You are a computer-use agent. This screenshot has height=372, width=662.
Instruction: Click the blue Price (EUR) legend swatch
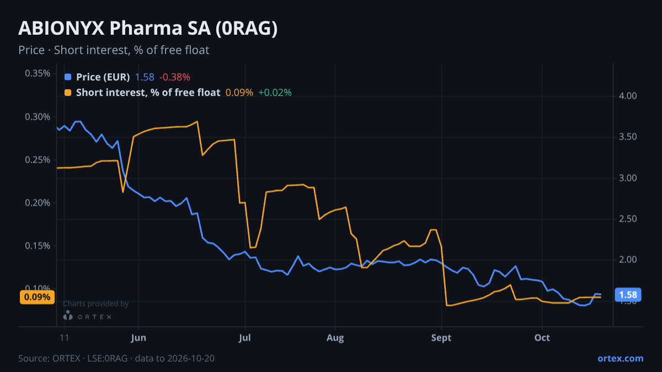pos(68,77)
